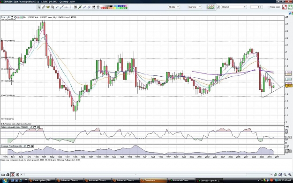Switch to Downloads taskbar window
The width and height of the screenshot is (293, 183).
click(x=153, y=180)
